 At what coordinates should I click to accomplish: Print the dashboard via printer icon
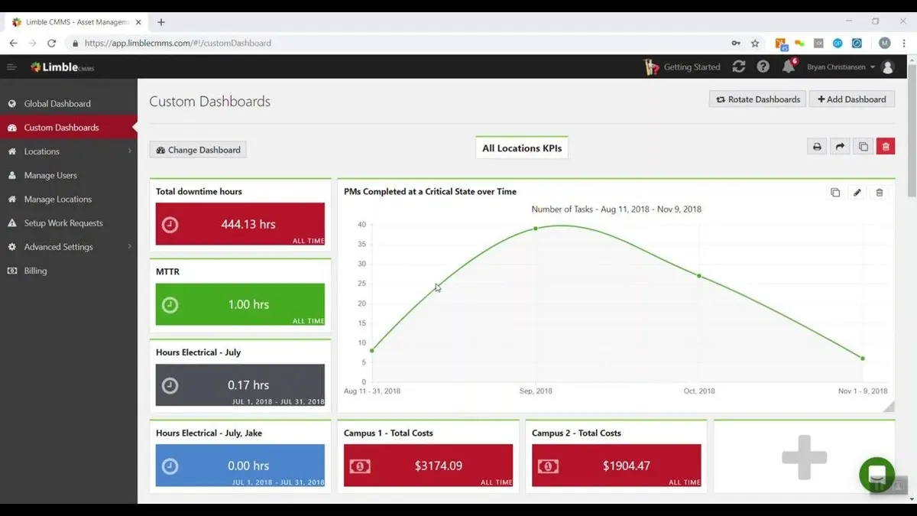pyautogui.click(x=817, y=147)
